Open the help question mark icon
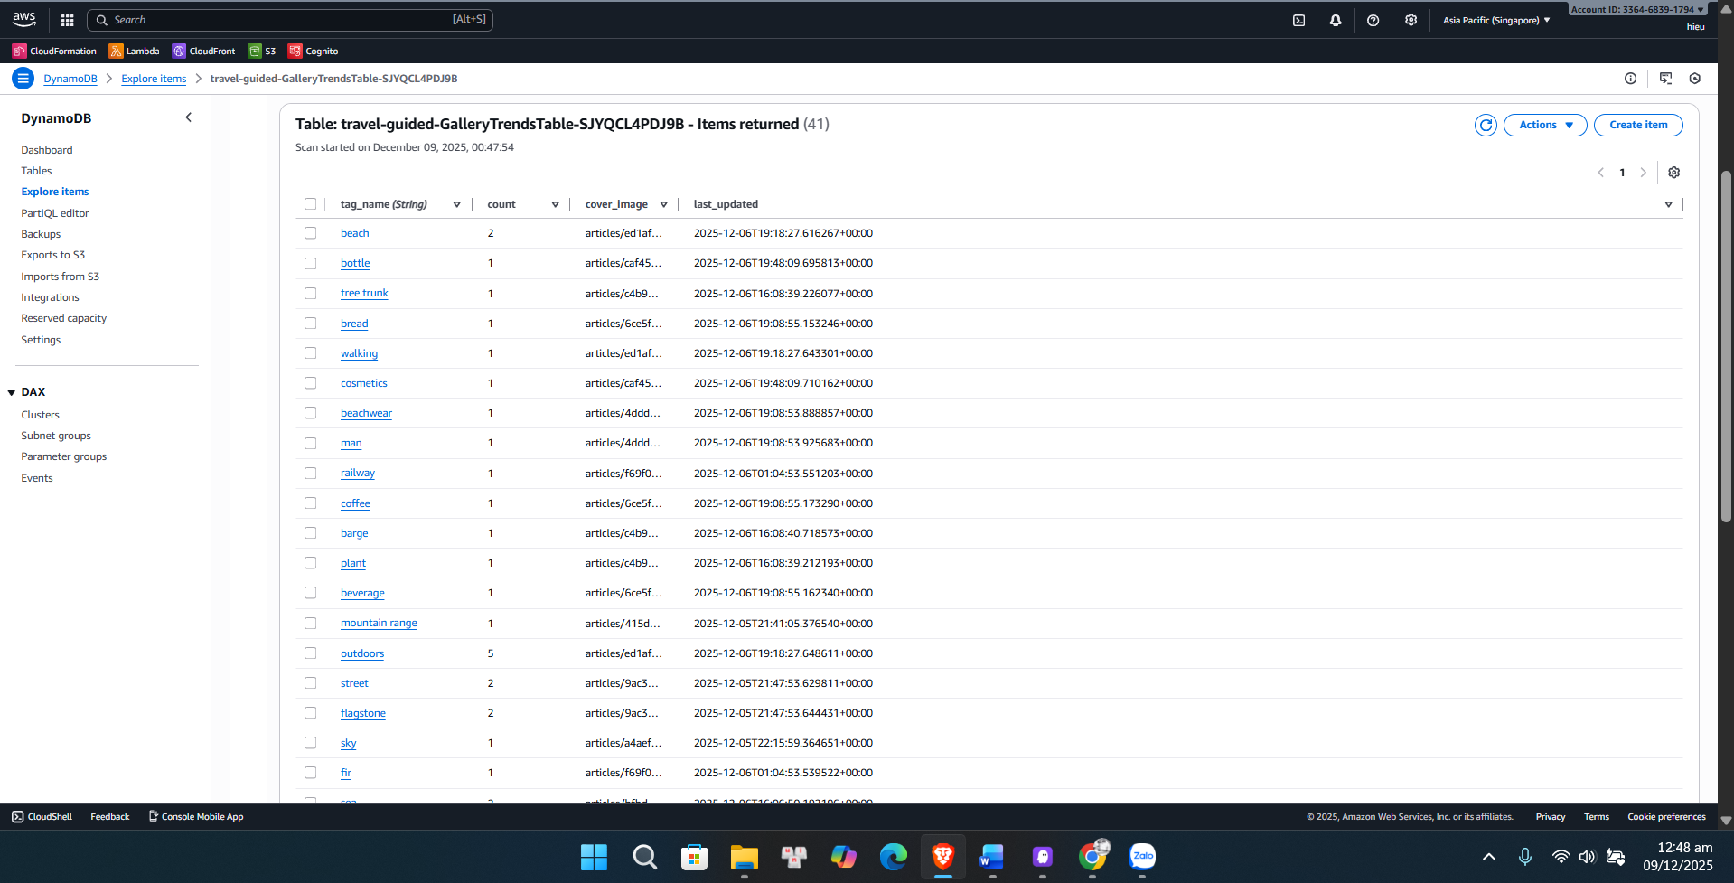The height and width of the screenshot is (883, 1734). pos(1373,20)
